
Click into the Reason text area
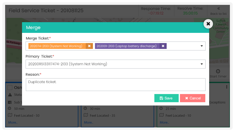click(x=115, y=85)
